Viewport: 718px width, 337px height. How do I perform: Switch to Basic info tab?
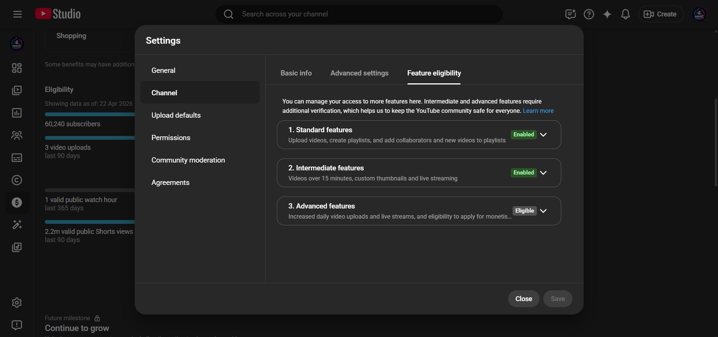tap(296, 73)
